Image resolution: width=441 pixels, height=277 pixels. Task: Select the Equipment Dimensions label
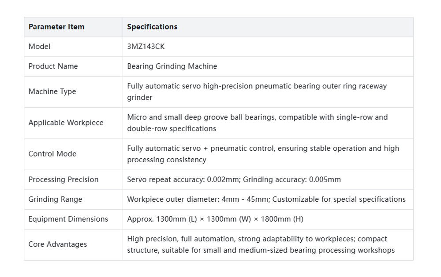click(x=68, y=219)
